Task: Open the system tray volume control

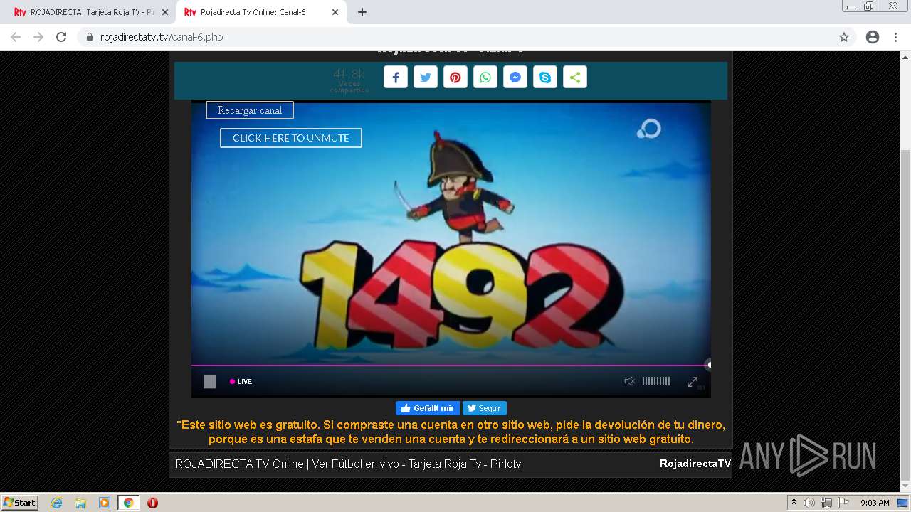Action: pos(809,503)
